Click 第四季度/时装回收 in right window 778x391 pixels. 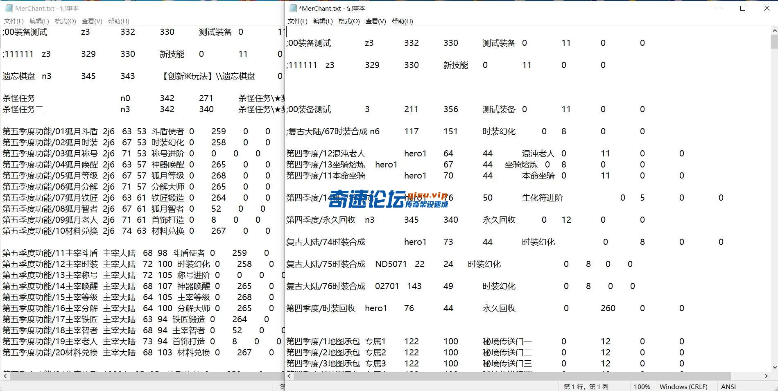pos(321,308)
